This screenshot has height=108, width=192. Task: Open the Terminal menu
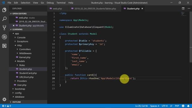coord(61,3)
